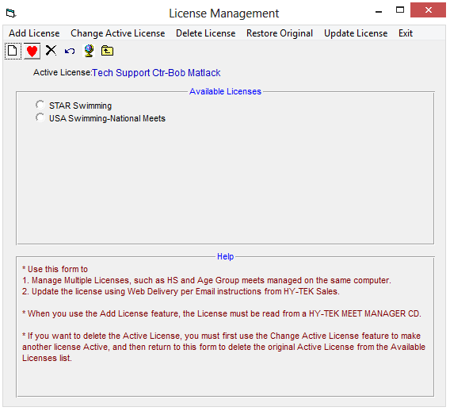Screen dimensions: 450x411
Task: Click the Active License: label
Action: (x=63, y=72)
